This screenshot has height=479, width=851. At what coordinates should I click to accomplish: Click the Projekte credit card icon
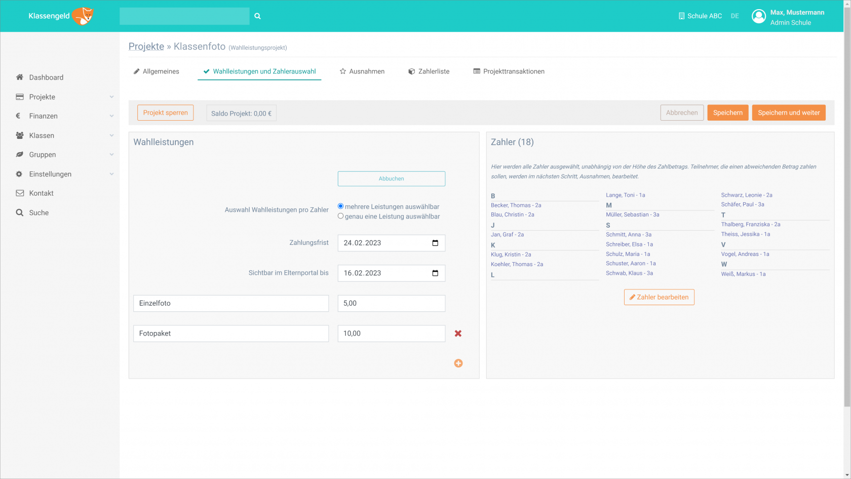pos(20,97)
